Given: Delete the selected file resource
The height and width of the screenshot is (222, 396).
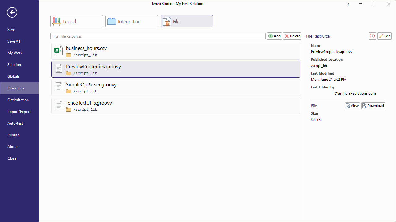Looking at the screenshot, I should click(292, 36).
